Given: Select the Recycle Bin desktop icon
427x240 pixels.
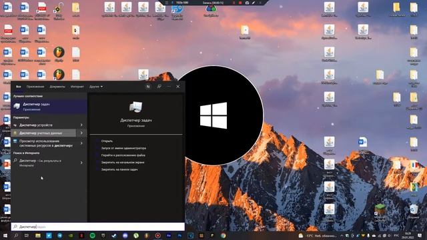Looking at the screenshot, I should (414, 211).
